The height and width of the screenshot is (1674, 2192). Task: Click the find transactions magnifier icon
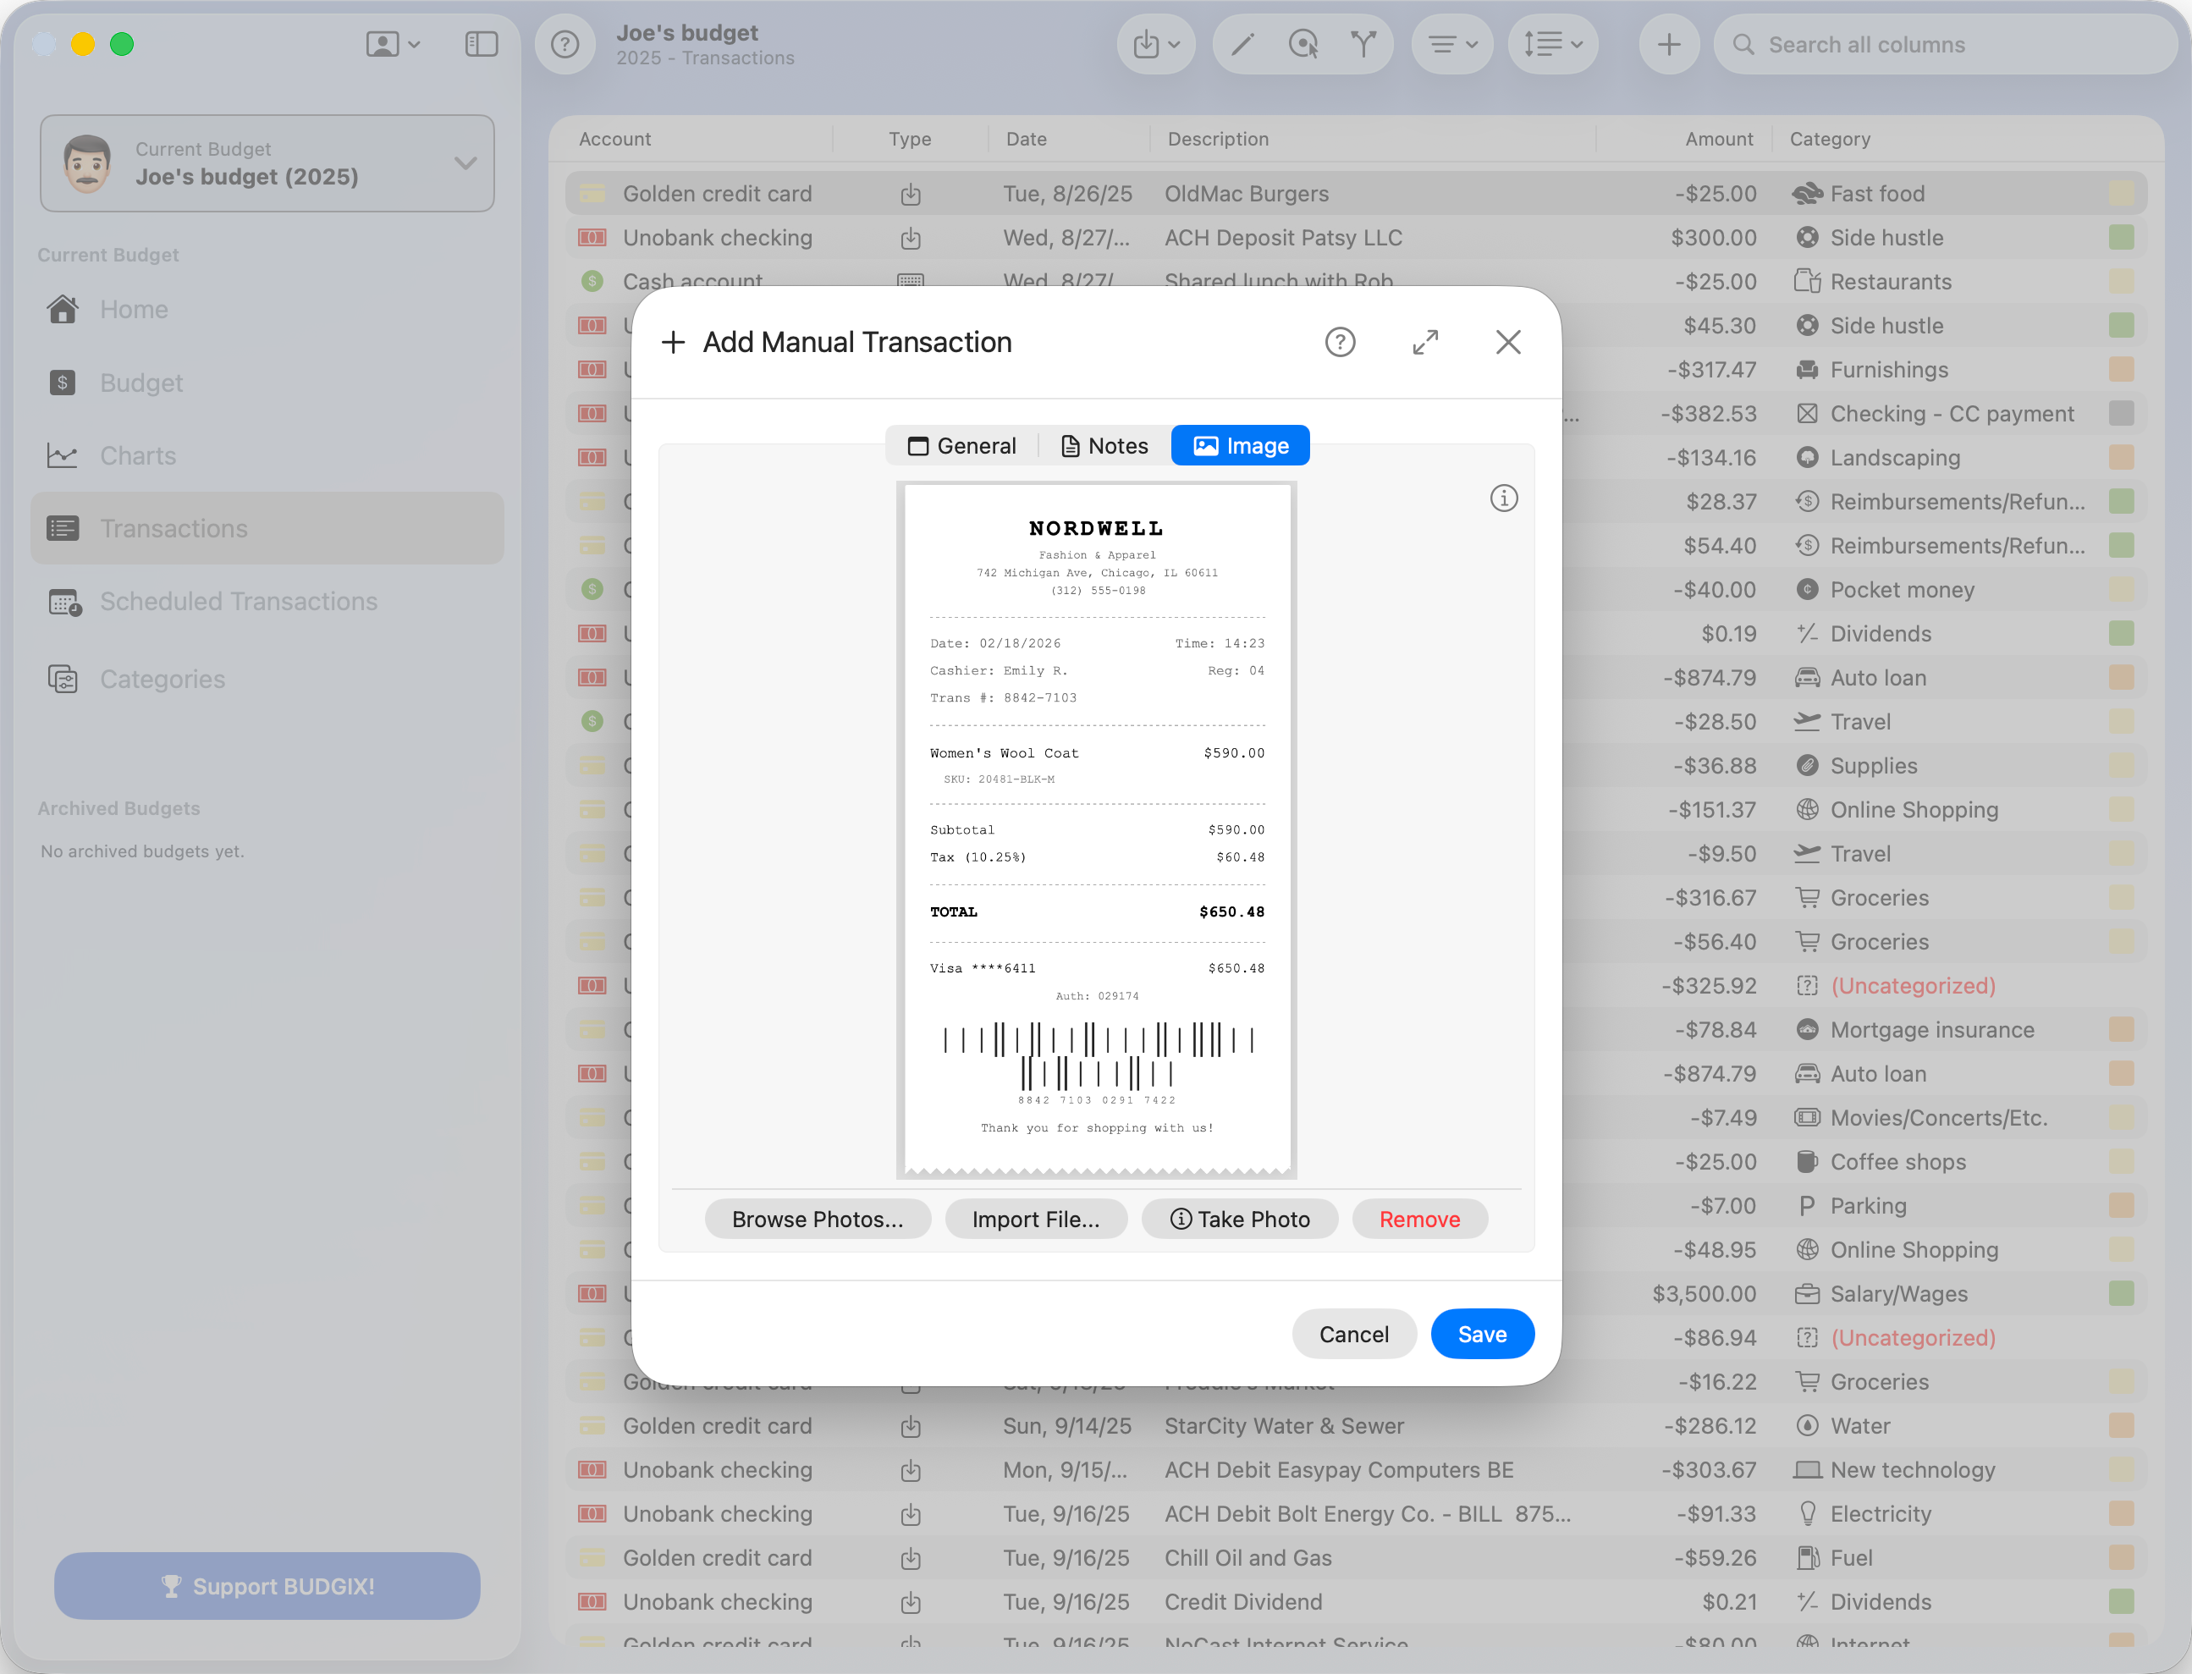(1303, 44)
